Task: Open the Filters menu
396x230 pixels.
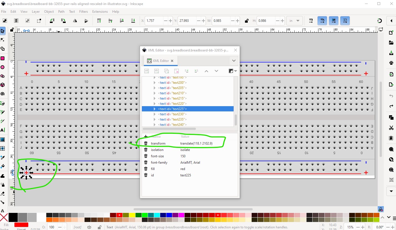Action: click(83, 12)
